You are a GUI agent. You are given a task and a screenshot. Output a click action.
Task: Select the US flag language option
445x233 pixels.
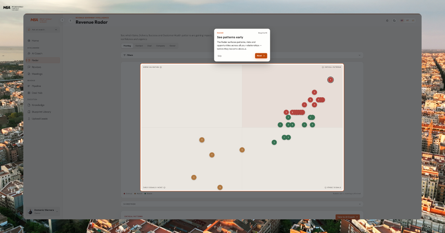[x=402, y=20]
